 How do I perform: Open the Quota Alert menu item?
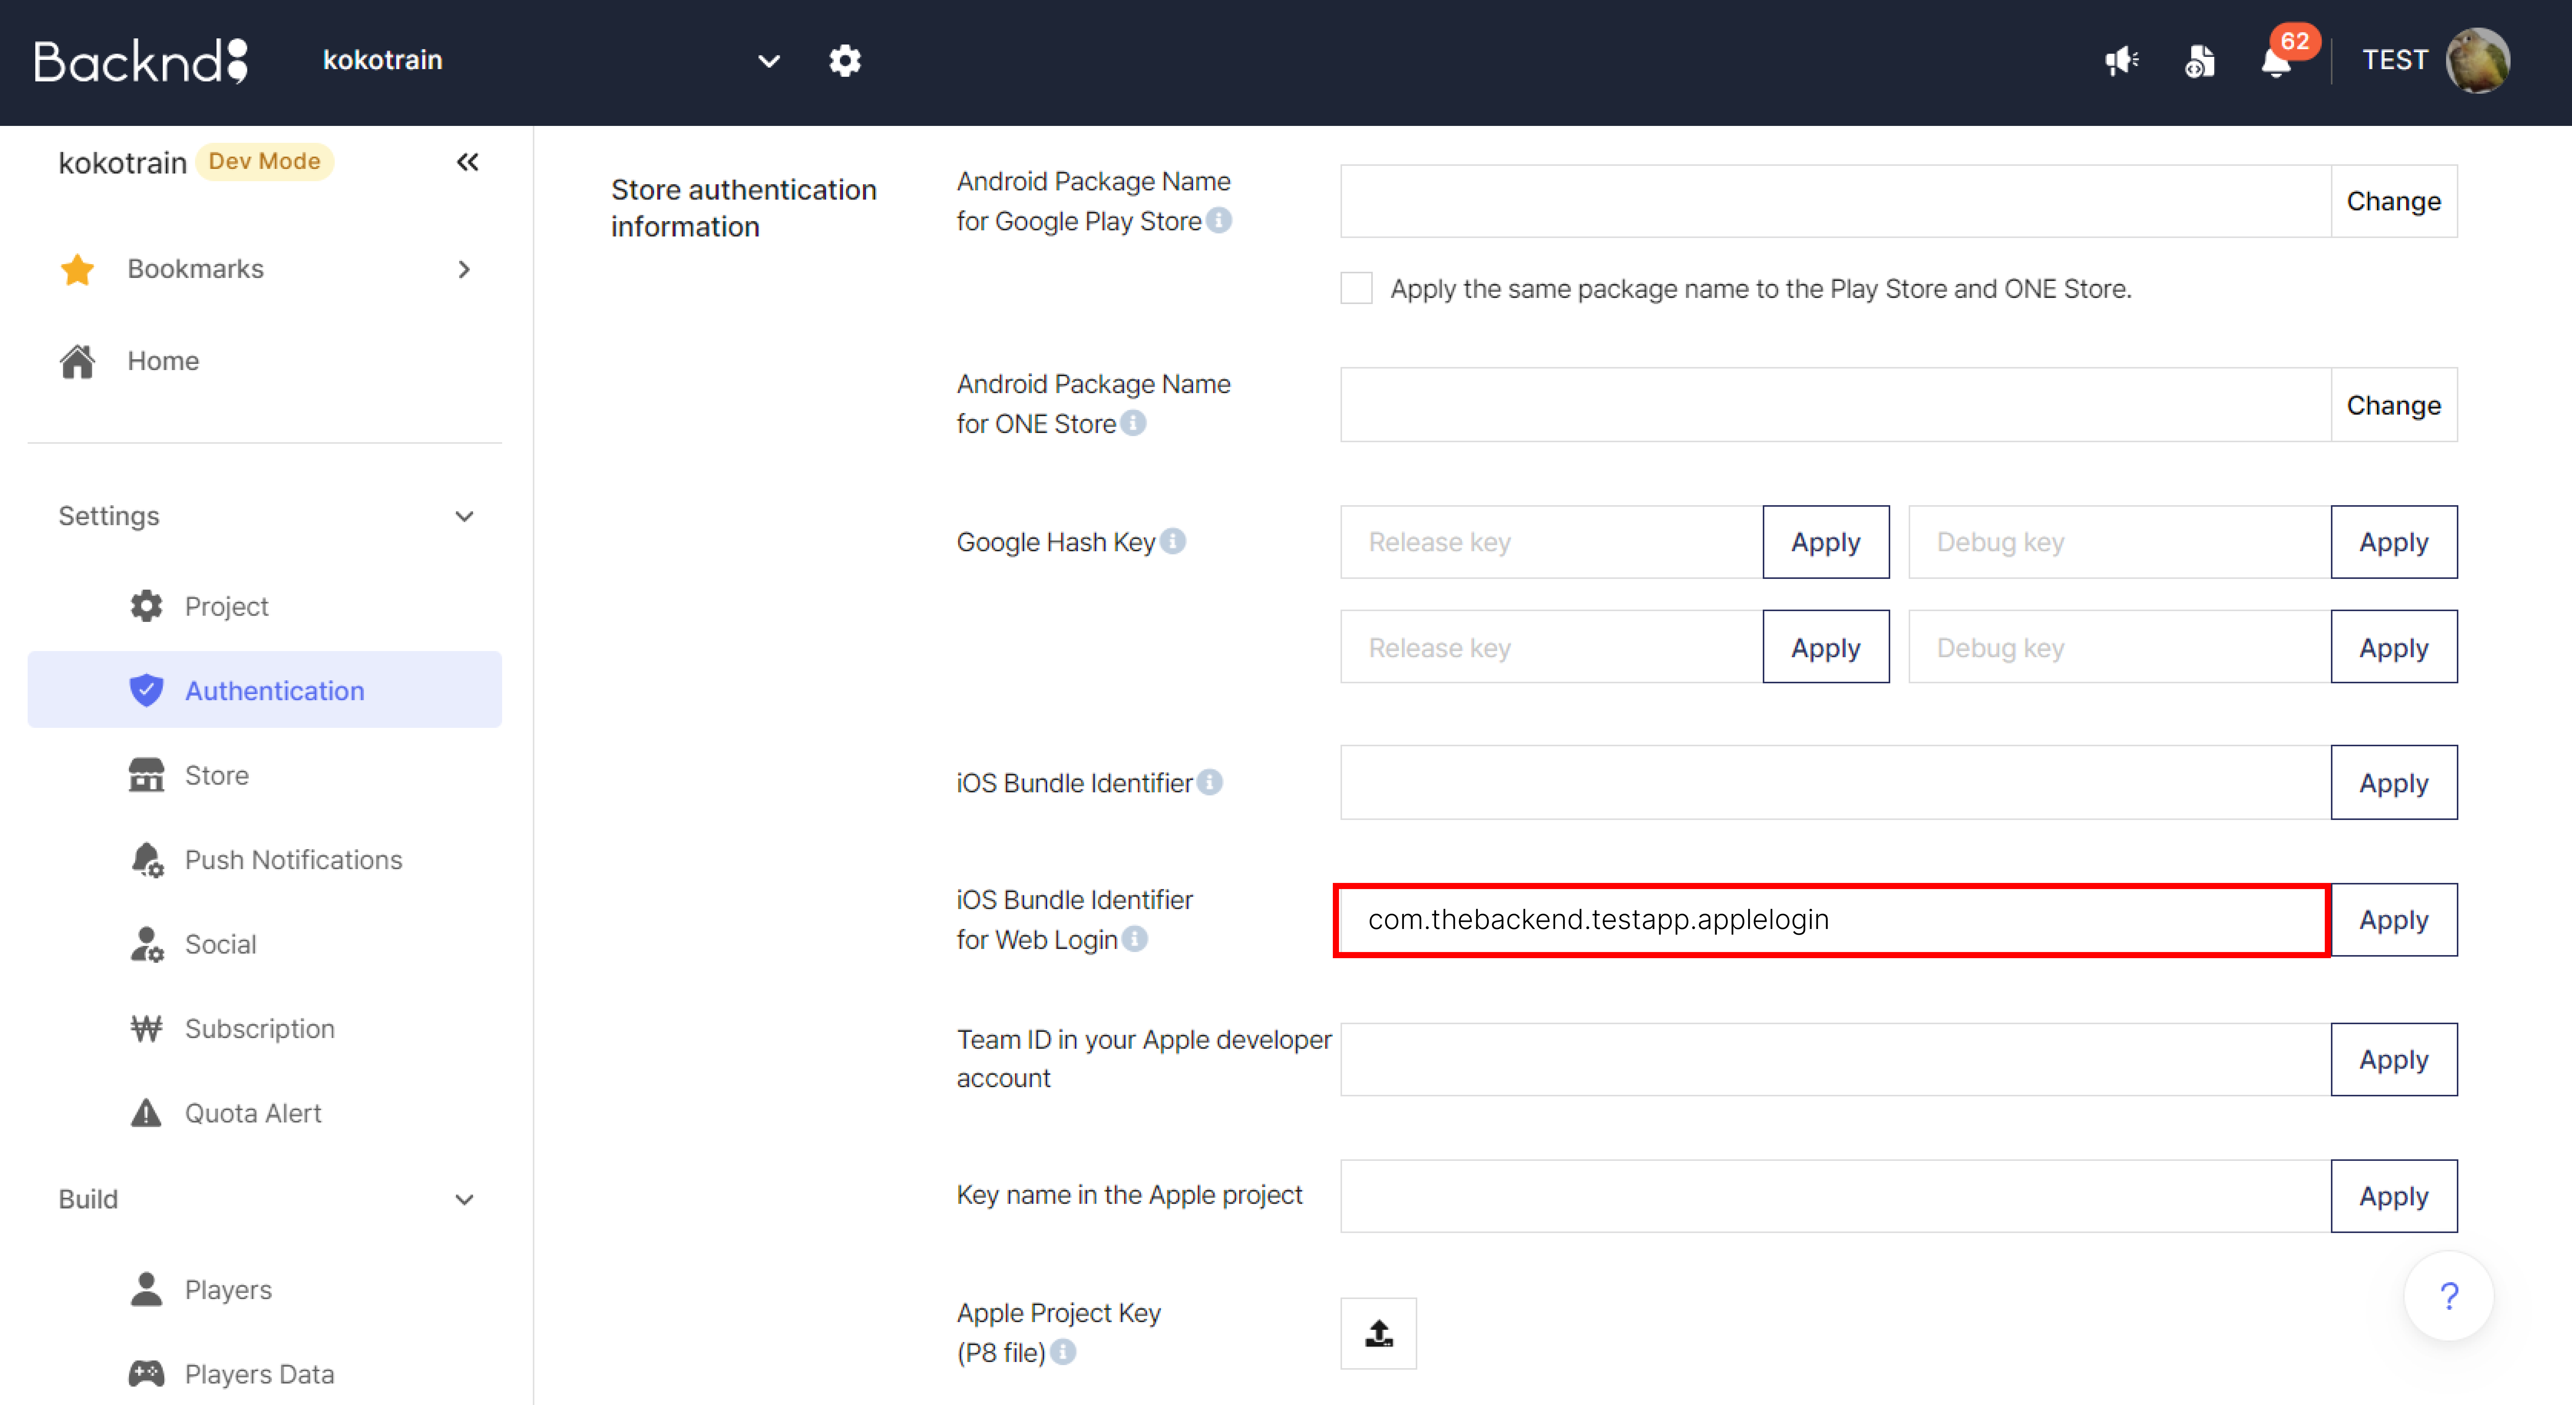pyautogui.click(x=264, y=1113)
